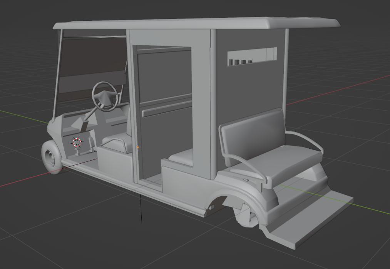Click the rear roof support pole
This screenshot has width=390, height=269.
(286, 69)
